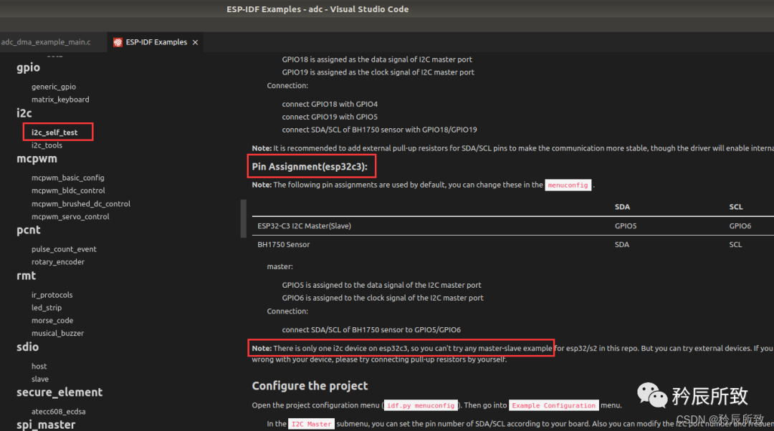The width and height of the screenshot is (774, 431).
Task: Open the i2c_tools example
Action: (47, 145)
